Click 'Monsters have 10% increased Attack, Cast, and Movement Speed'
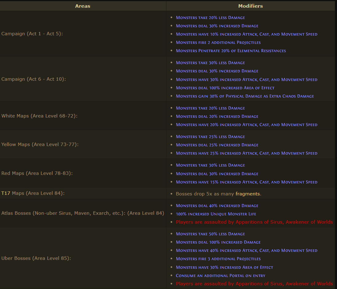337x289 pixels. (x=247, y=34)
